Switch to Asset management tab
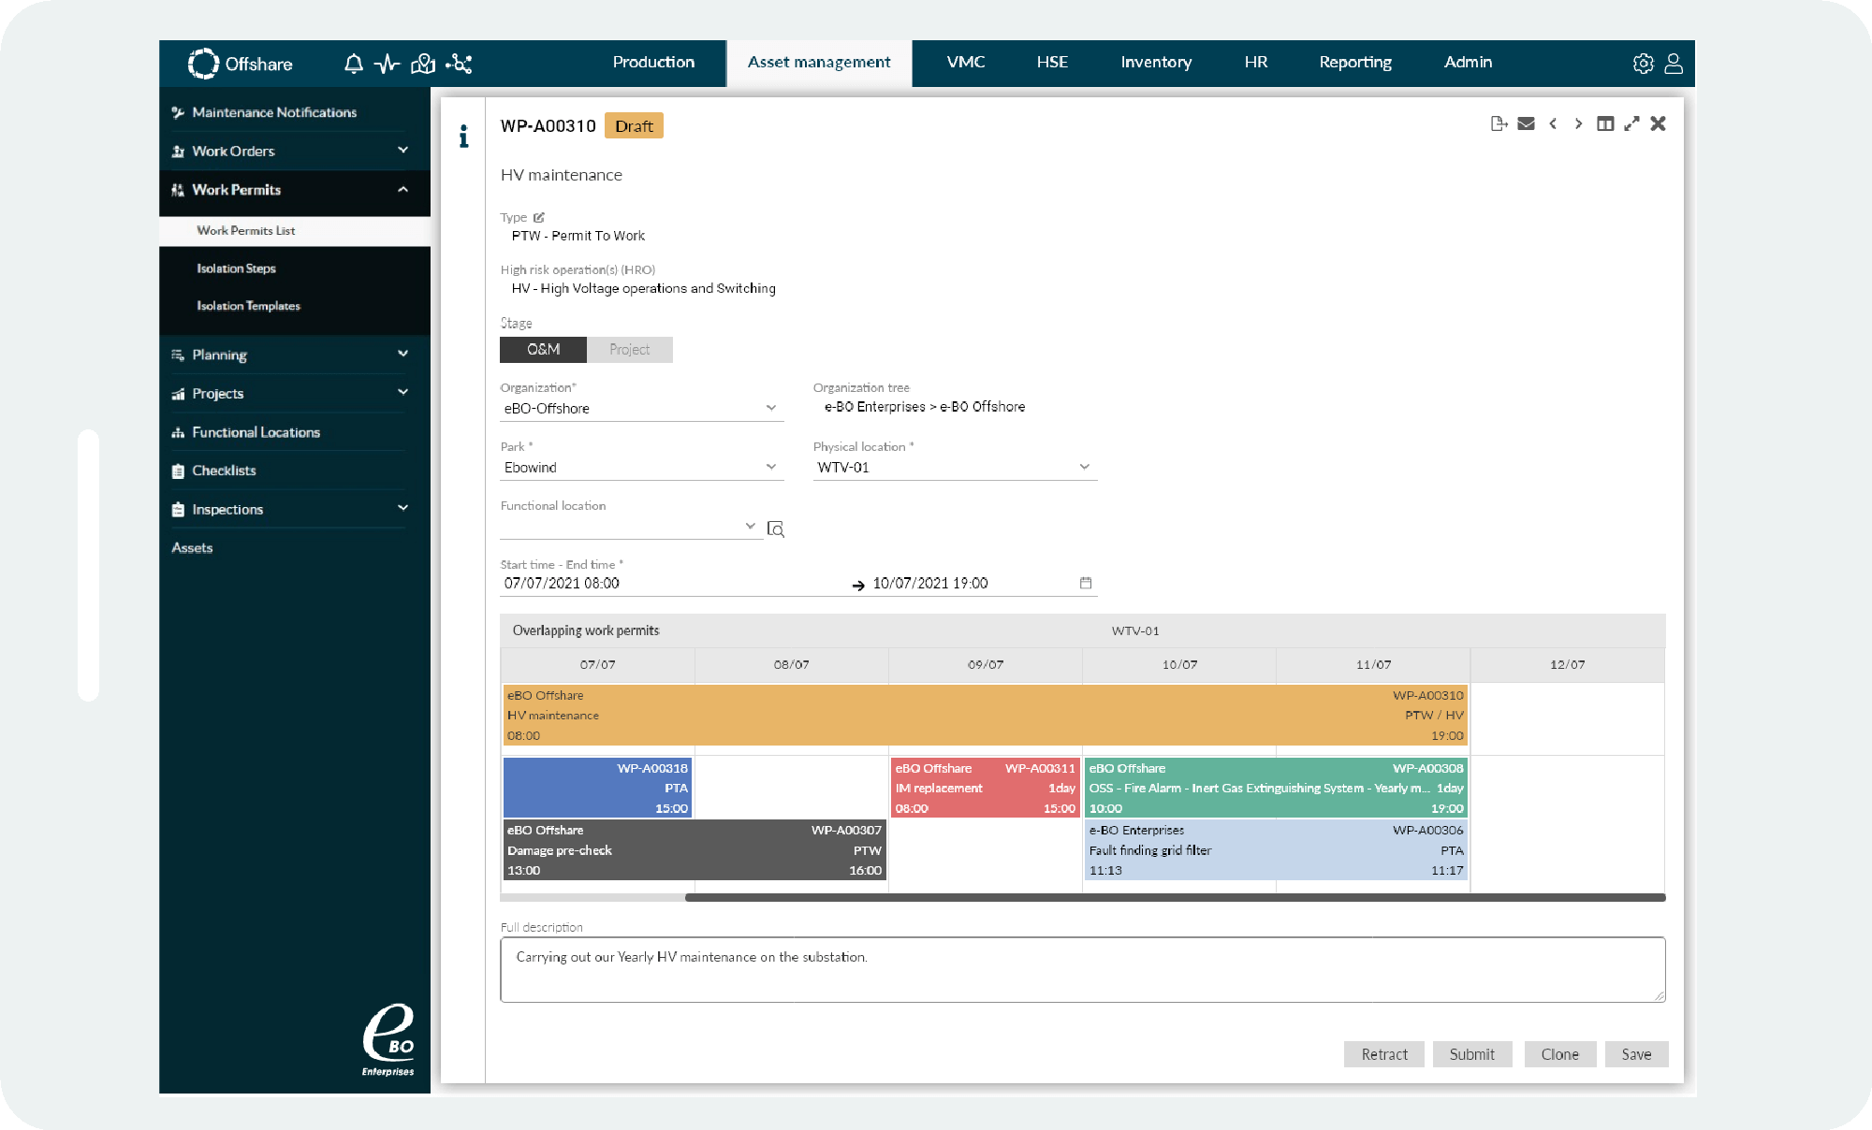 pos(819,63)
